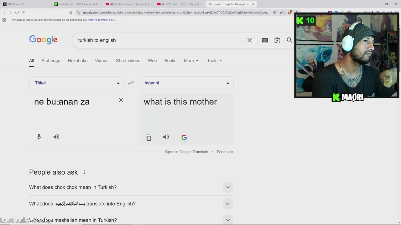Screen dimensions: 401x225
Task: Select the Videos search tab
Action: [x=102, y=61]
